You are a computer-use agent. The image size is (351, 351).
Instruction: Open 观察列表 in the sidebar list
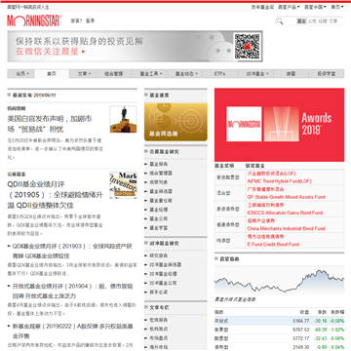pyautogui.click(x=159, y=182)
